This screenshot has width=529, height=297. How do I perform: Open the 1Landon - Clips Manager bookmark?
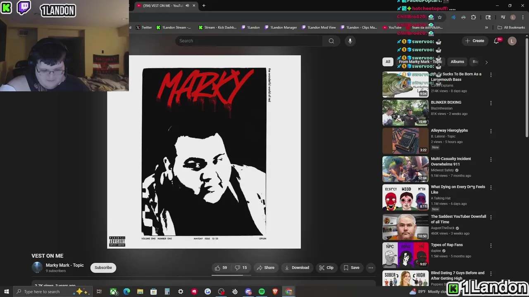point(359,28)
